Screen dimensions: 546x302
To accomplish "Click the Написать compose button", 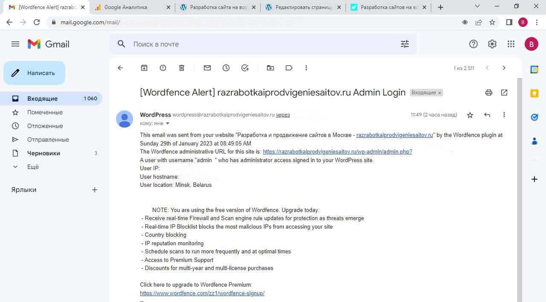I will click(x=35, y=73).
